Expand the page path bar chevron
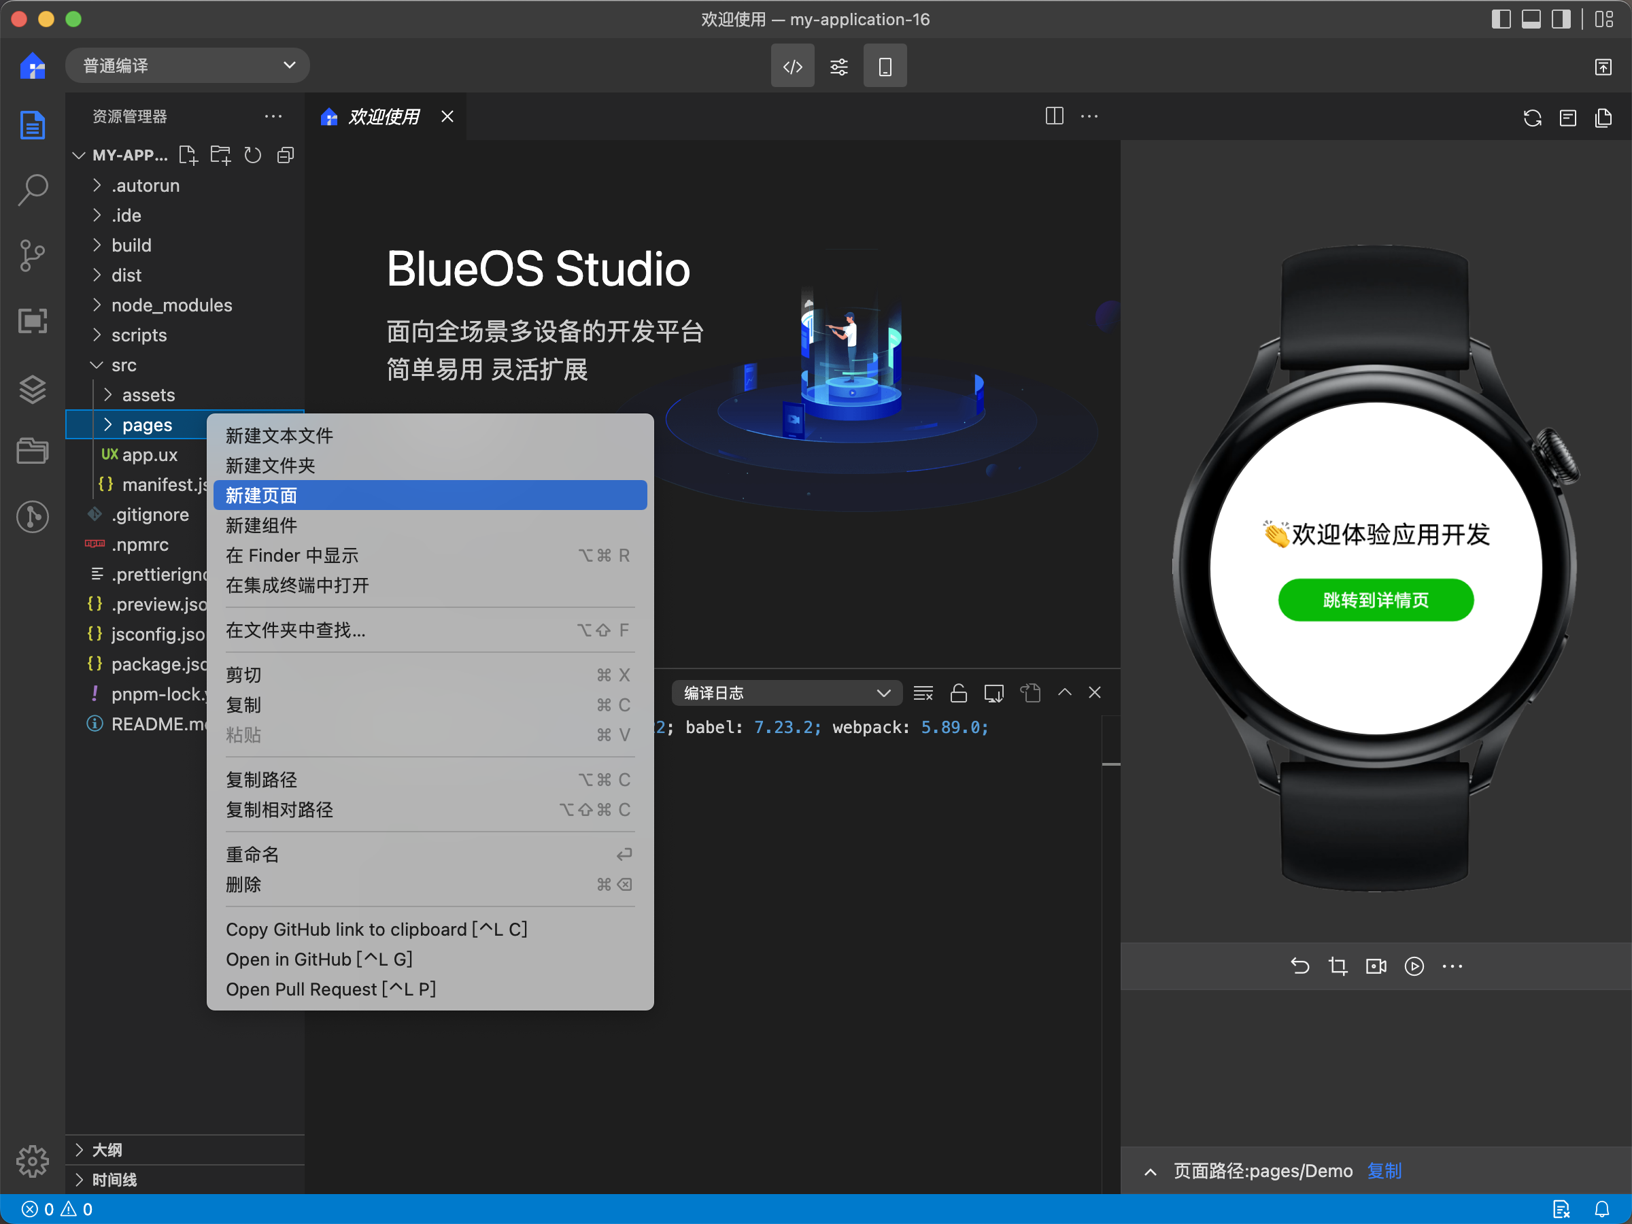The image size is (1632, 1224). (x=1151, y=1172)
